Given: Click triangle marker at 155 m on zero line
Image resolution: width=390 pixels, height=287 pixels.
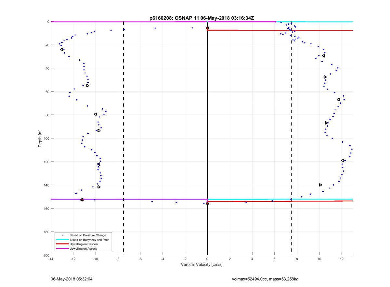Looking at the screenshot, I should [207, 203].
